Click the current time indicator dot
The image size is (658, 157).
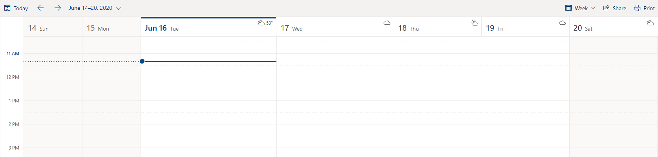click(x=142, y=61)
